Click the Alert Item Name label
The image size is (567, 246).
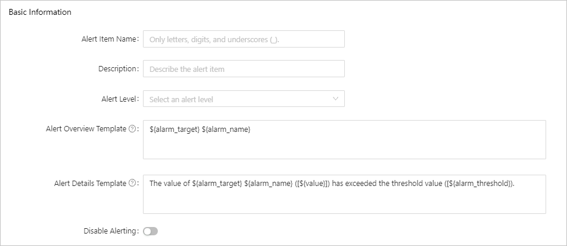pos(109,39)
